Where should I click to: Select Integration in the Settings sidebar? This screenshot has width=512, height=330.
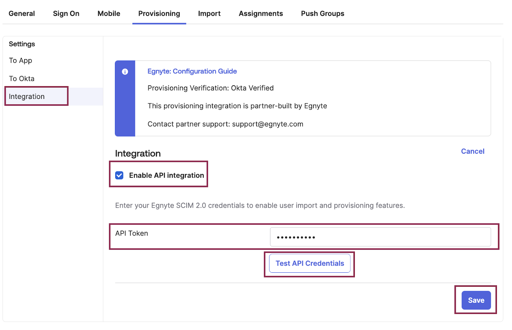pos(27,96)
